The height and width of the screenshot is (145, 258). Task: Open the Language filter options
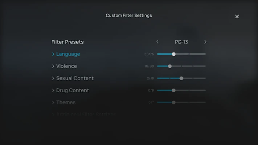pos(68,54)
